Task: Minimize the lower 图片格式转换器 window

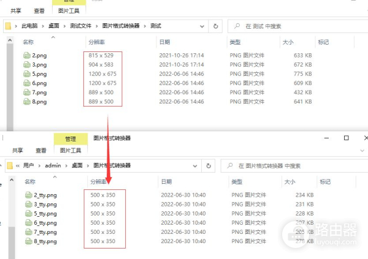Action: tap(326, 138)
